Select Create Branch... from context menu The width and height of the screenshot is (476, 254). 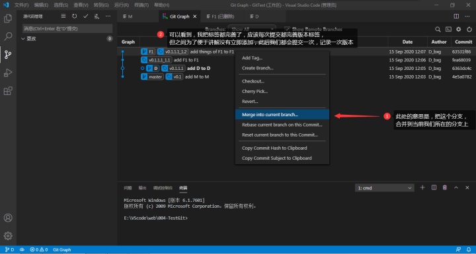282,68
